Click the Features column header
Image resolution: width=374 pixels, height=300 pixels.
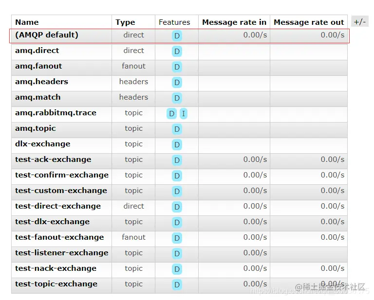point(174,22)
